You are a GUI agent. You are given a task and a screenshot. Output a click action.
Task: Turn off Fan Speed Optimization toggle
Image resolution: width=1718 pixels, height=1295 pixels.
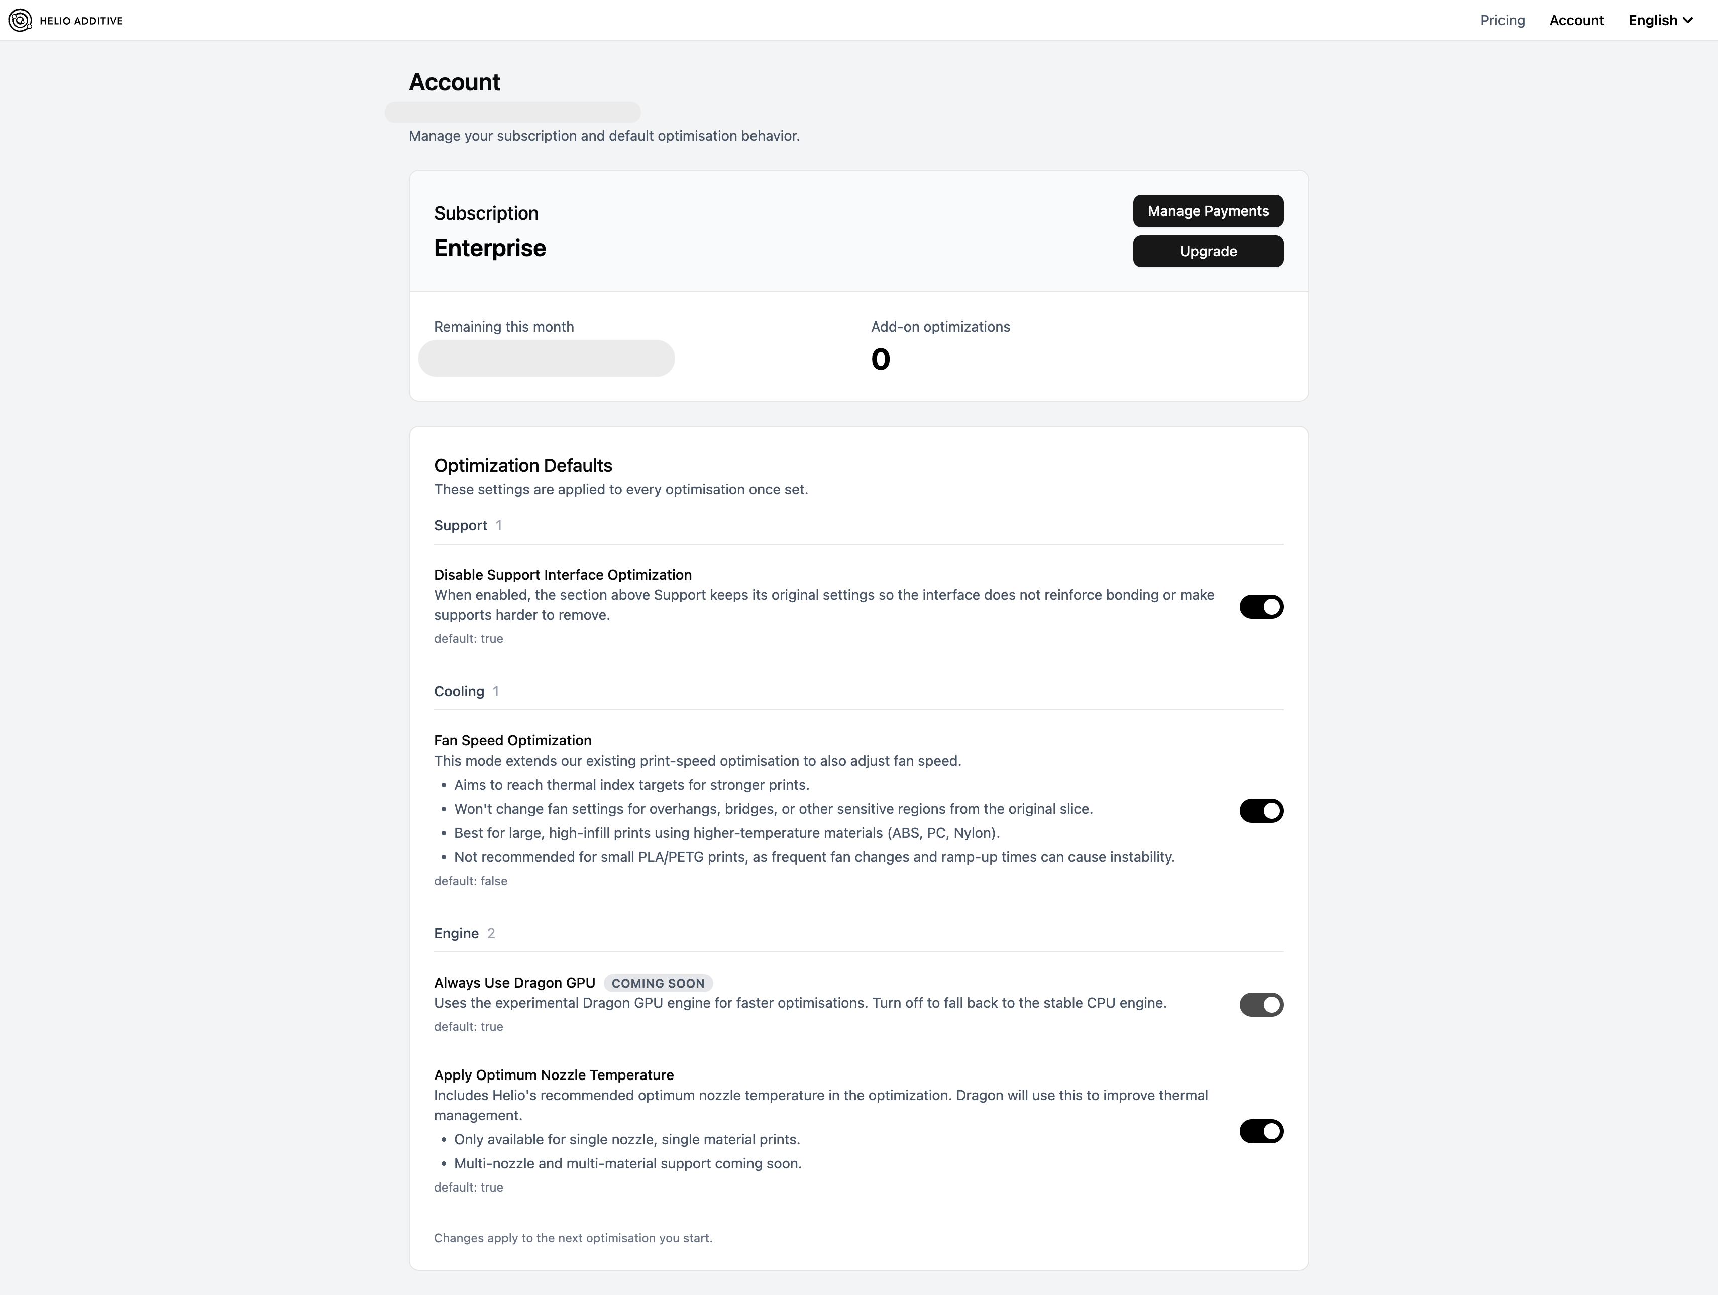click(1260, 810)
